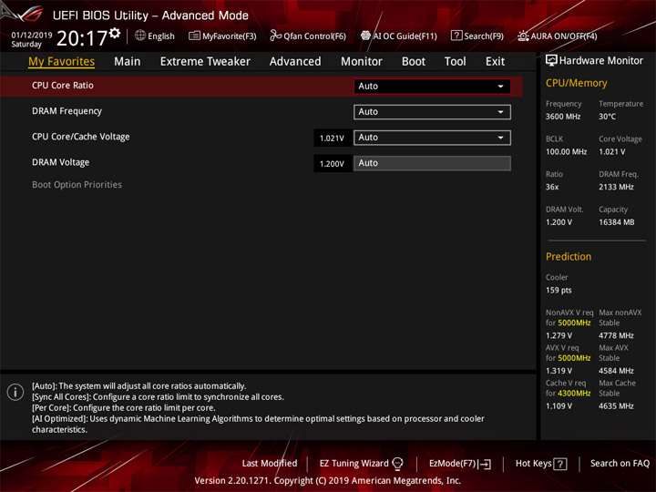Switch to My Favorites tab

point(62,62)
